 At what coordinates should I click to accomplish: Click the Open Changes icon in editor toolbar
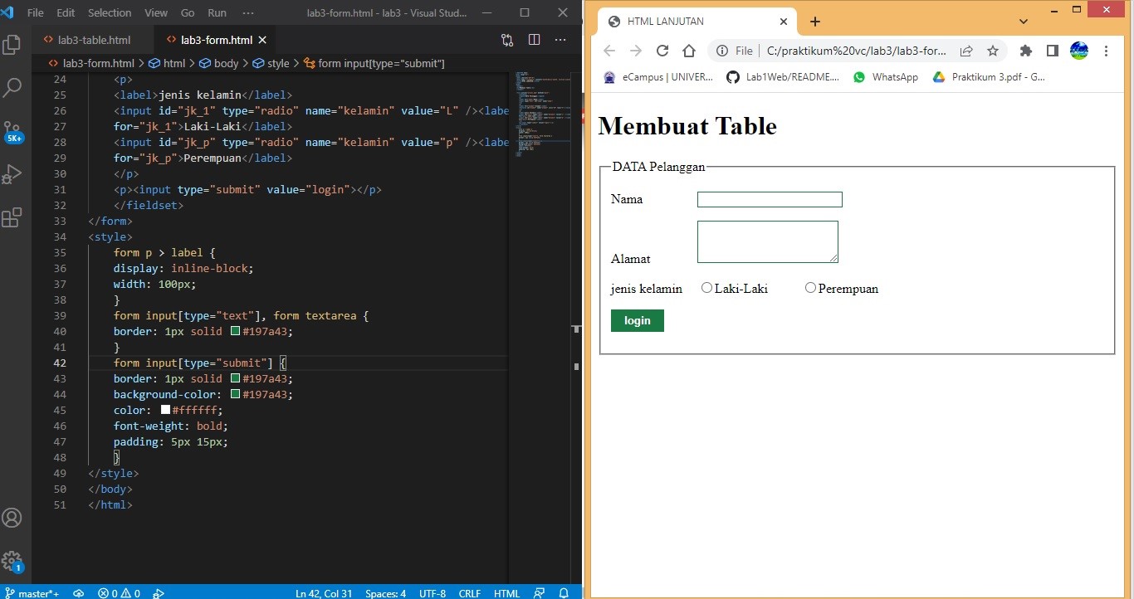click(507, 40)
